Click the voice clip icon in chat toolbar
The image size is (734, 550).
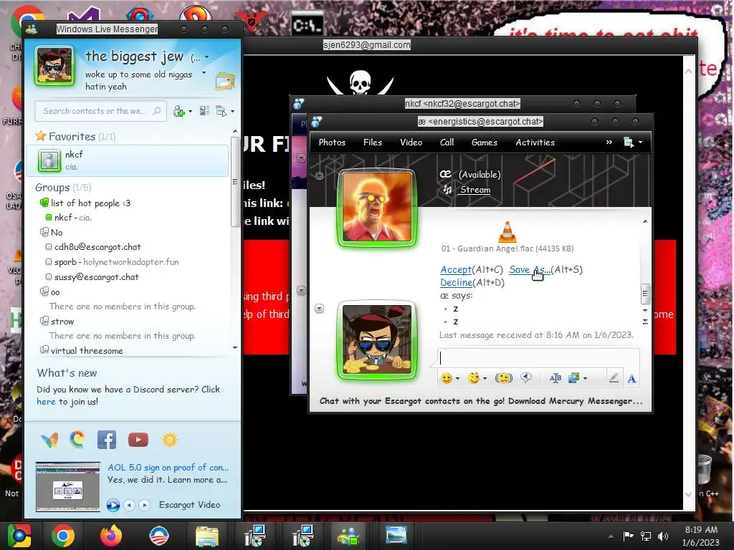pyautogui.click(x=526, y=378)
